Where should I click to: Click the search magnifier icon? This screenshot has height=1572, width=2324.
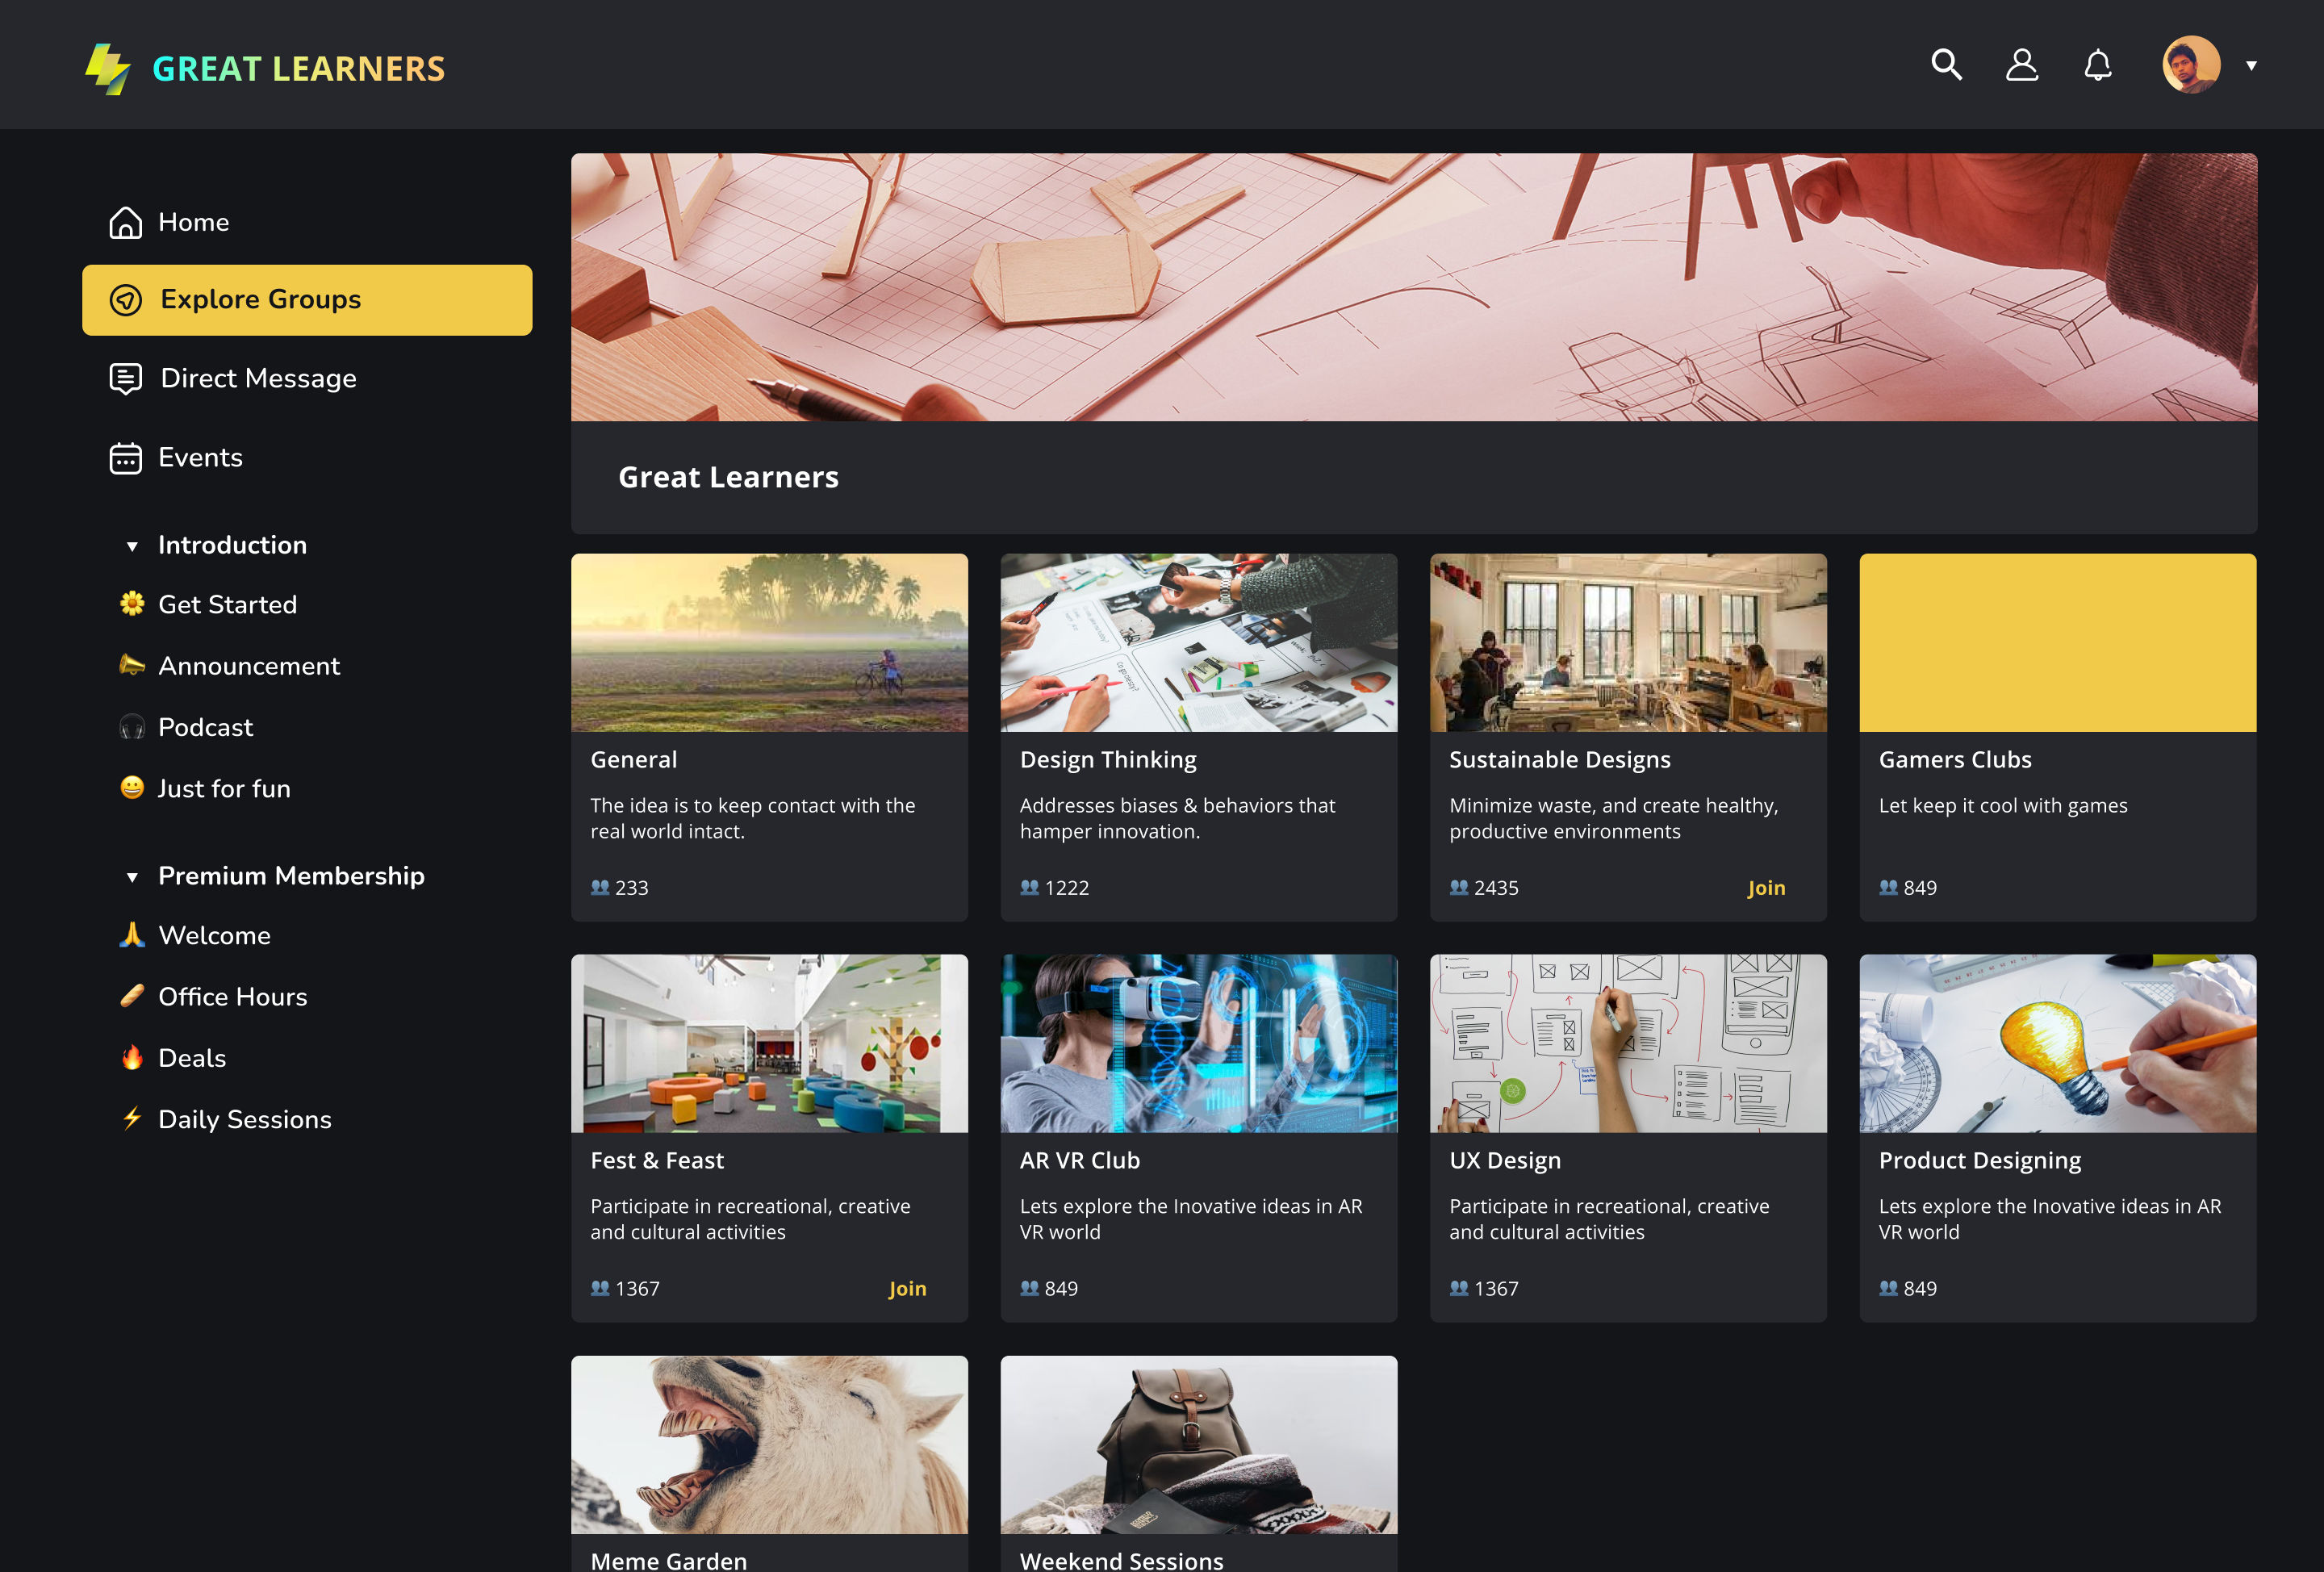tap(1945, 65)
